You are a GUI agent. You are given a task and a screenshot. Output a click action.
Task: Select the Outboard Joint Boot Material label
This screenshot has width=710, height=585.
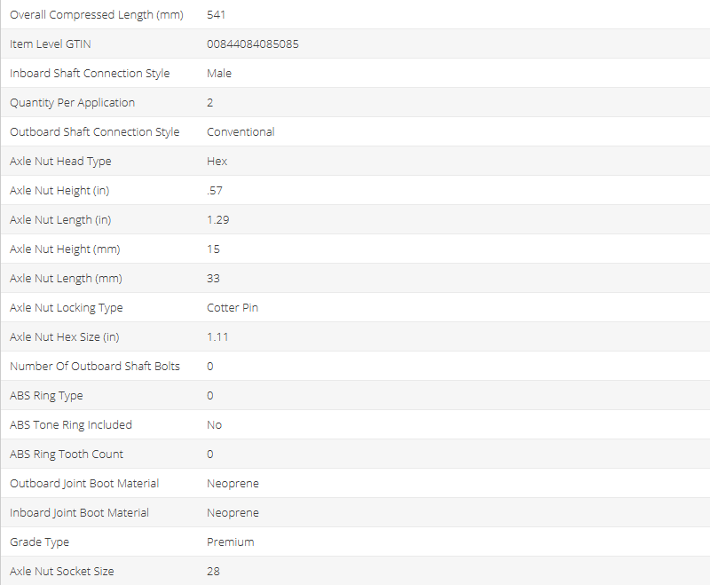84,483
